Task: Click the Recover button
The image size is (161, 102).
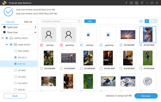Action: point(146,96)
